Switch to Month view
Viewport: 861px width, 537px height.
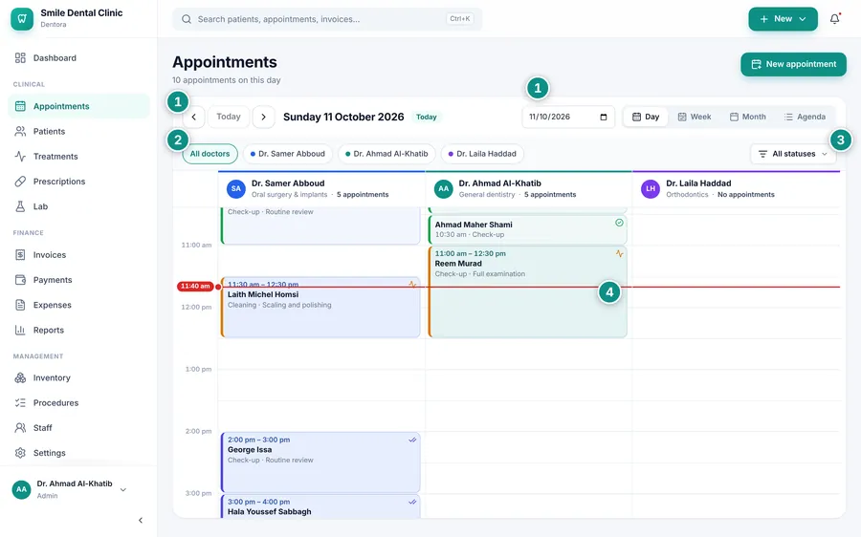[x=747, y=117]
